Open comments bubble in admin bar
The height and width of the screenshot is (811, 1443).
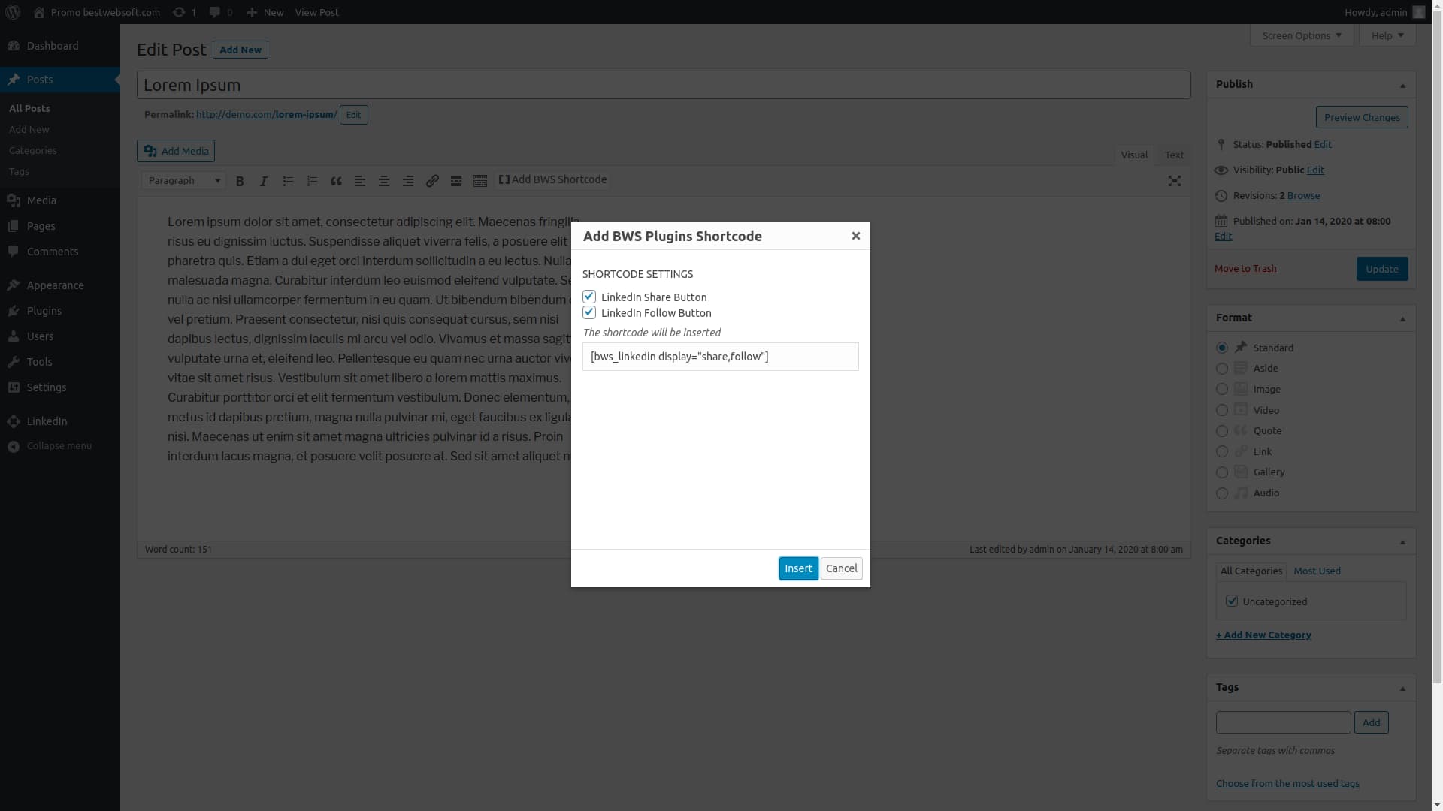[x=221, y=12]
